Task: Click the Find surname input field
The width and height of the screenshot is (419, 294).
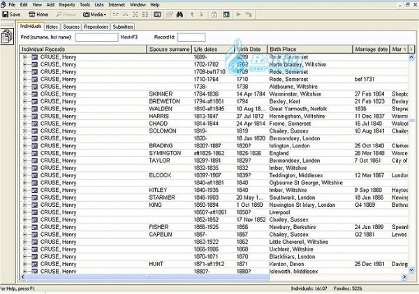Action: point(96,37)
